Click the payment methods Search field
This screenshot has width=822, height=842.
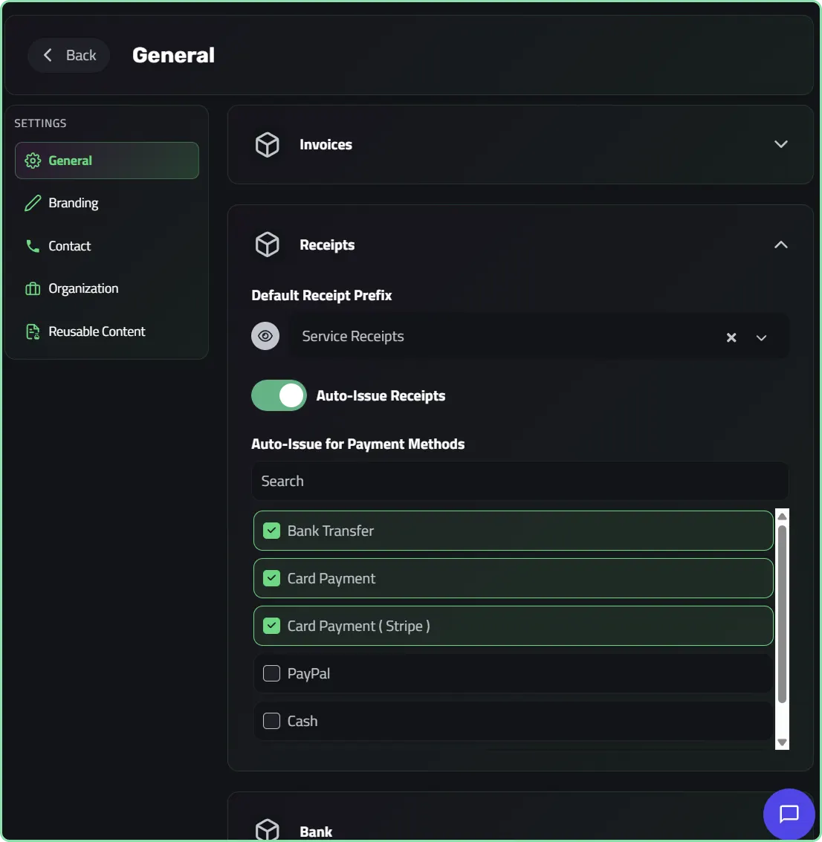pos(520,481)
